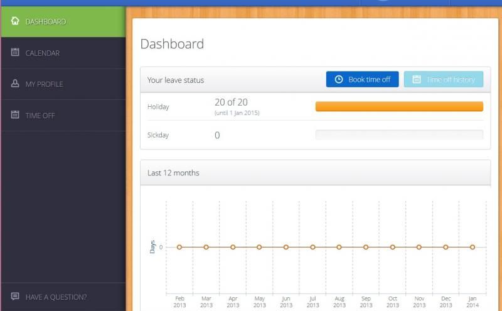Image resolution: width=502 pixels, height=311 pixels.
Task: Click the empty Sickday progress bar
Action: point(399,134)
